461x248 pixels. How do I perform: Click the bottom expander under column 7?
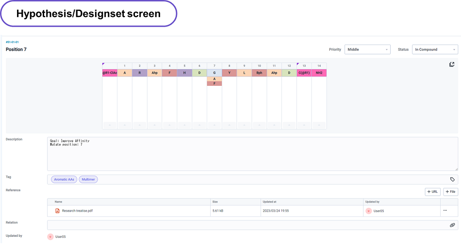pyautogui.click(x=214, y=125)
